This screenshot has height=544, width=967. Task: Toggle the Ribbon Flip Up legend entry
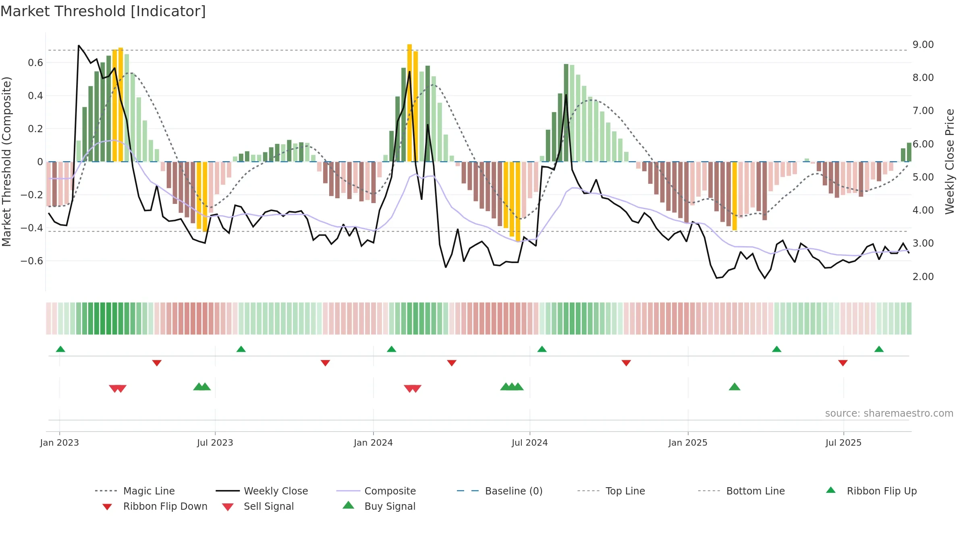tap(871, 491)
